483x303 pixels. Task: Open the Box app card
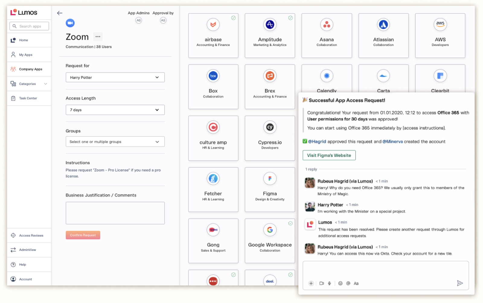(213, 87)
